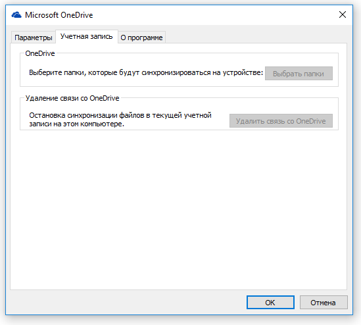This screenshot has width=361, height=325.
Task: Click the second line записи на этом компьютере
Action: (77, 124)
